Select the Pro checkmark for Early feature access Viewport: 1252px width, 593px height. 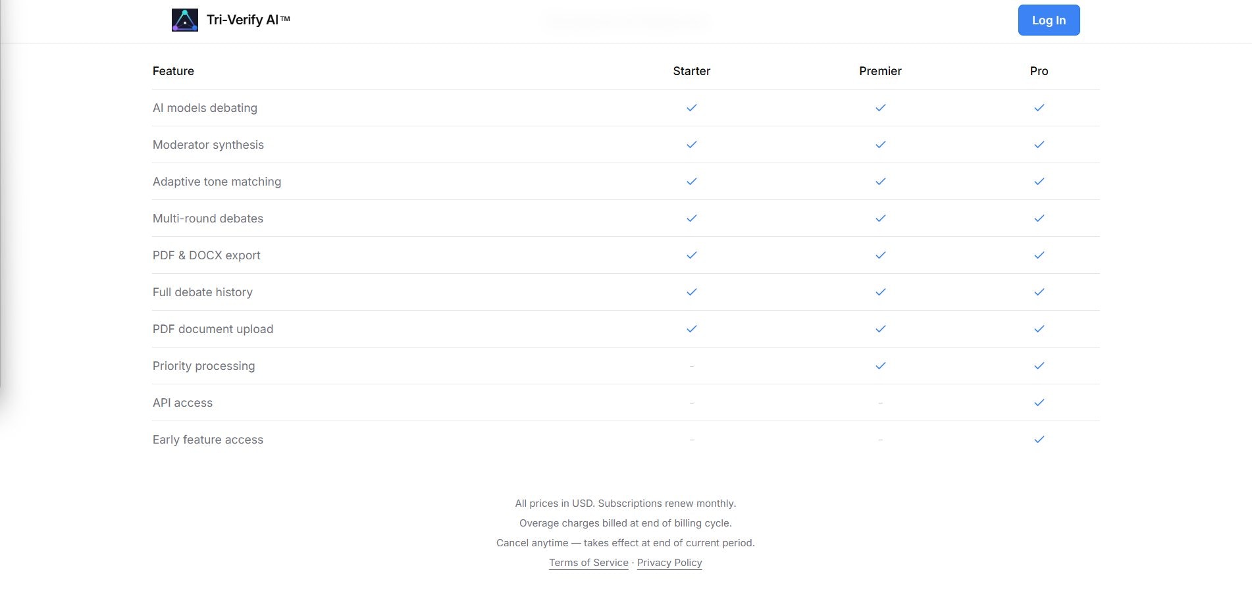pos(1039,439)
